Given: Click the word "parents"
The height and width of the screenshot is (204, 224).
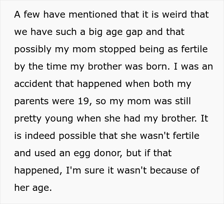Looking at the screenshot, I should click(31, 101).
